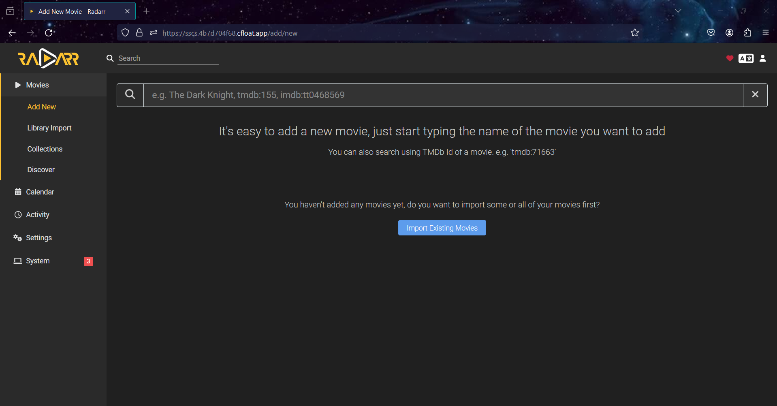
Task: Click the movie search magnifier button
Action: point(130,95)
